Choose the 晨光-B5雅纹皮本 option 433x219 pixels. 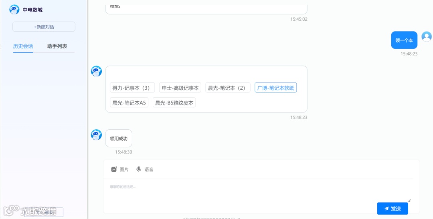174,102
